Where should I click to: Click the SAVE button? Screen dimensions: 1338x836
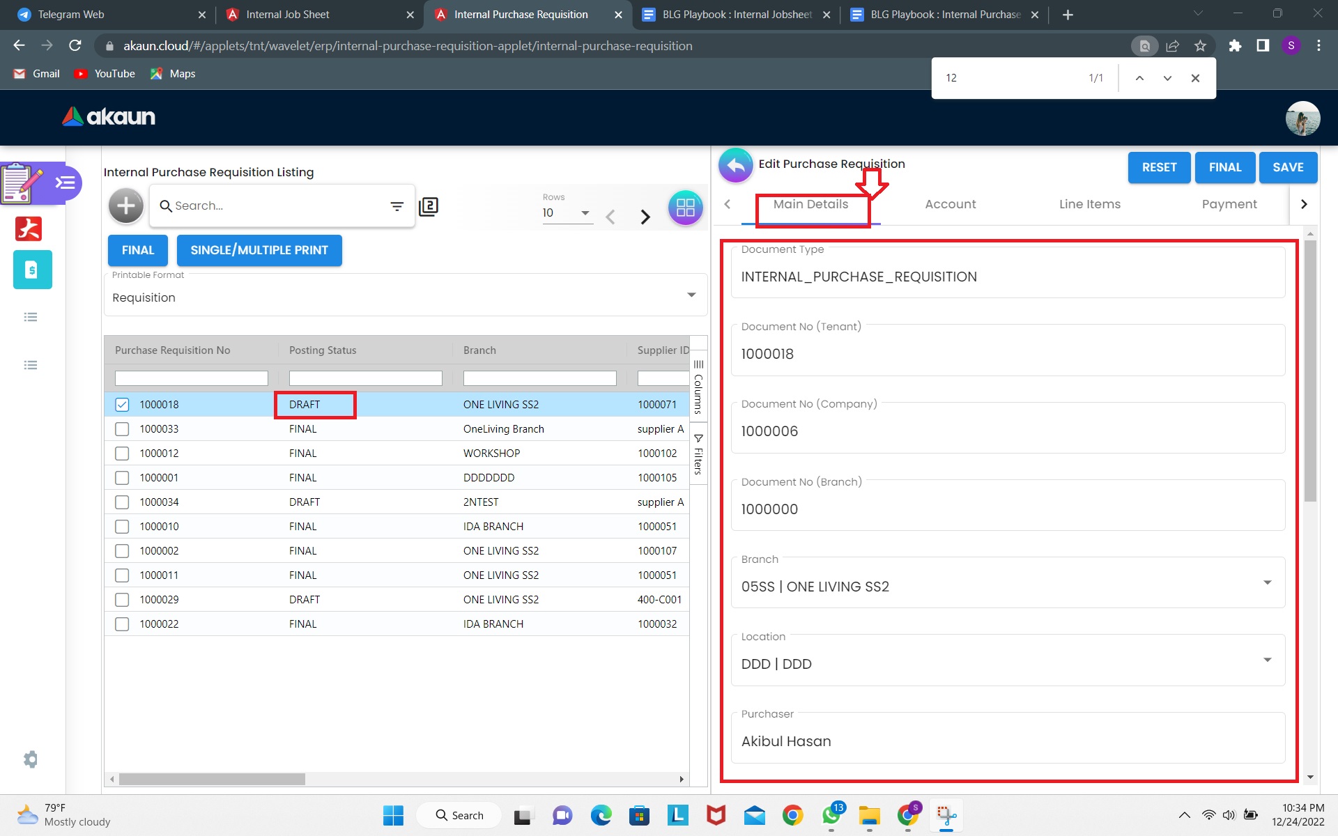[x=1287, y=167]
